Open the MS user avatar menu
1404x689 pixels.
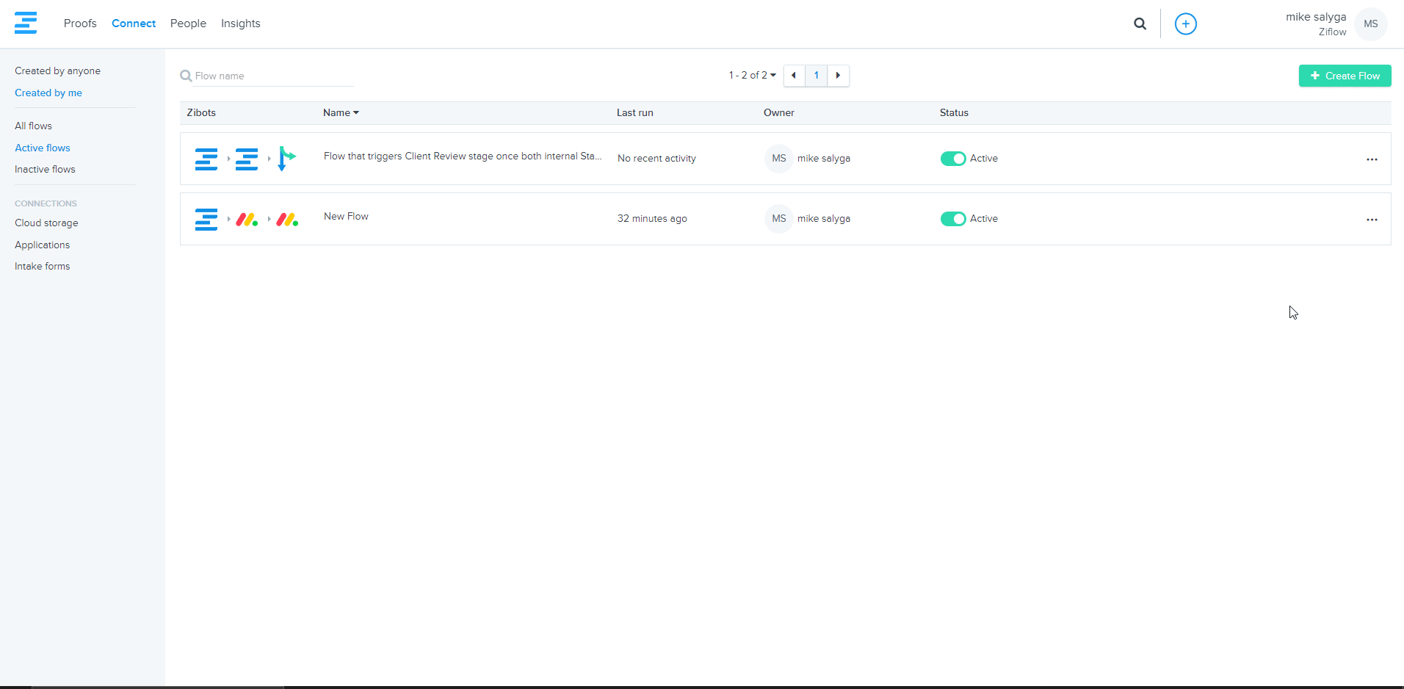pos(1370,24)
